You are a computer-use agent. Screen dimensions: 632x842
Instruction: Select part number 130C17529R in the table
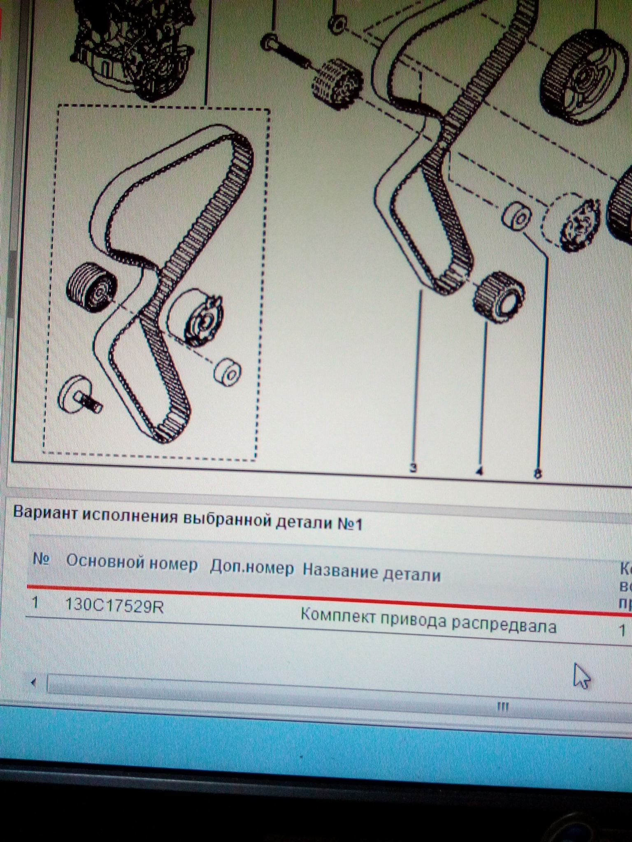coord(114,606)
